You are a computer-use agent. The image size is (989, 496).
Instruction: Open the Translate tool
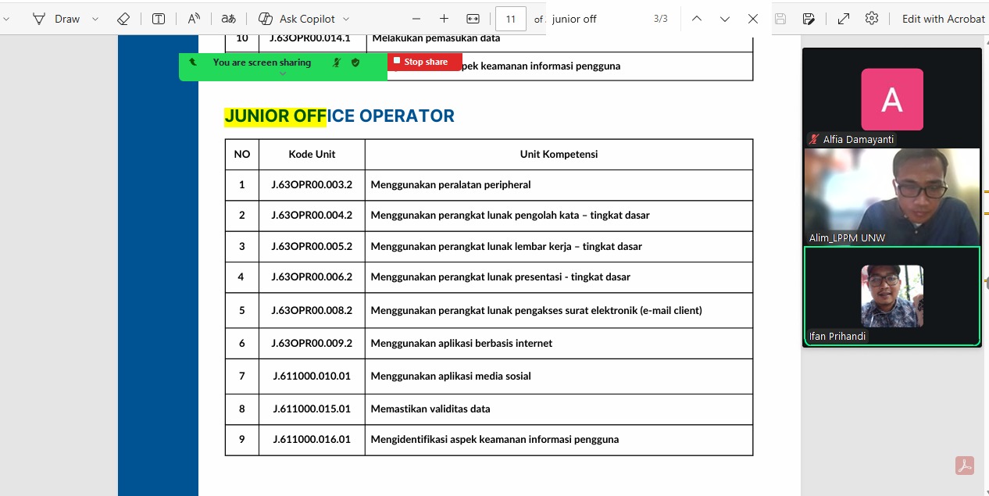coord(228,19)
